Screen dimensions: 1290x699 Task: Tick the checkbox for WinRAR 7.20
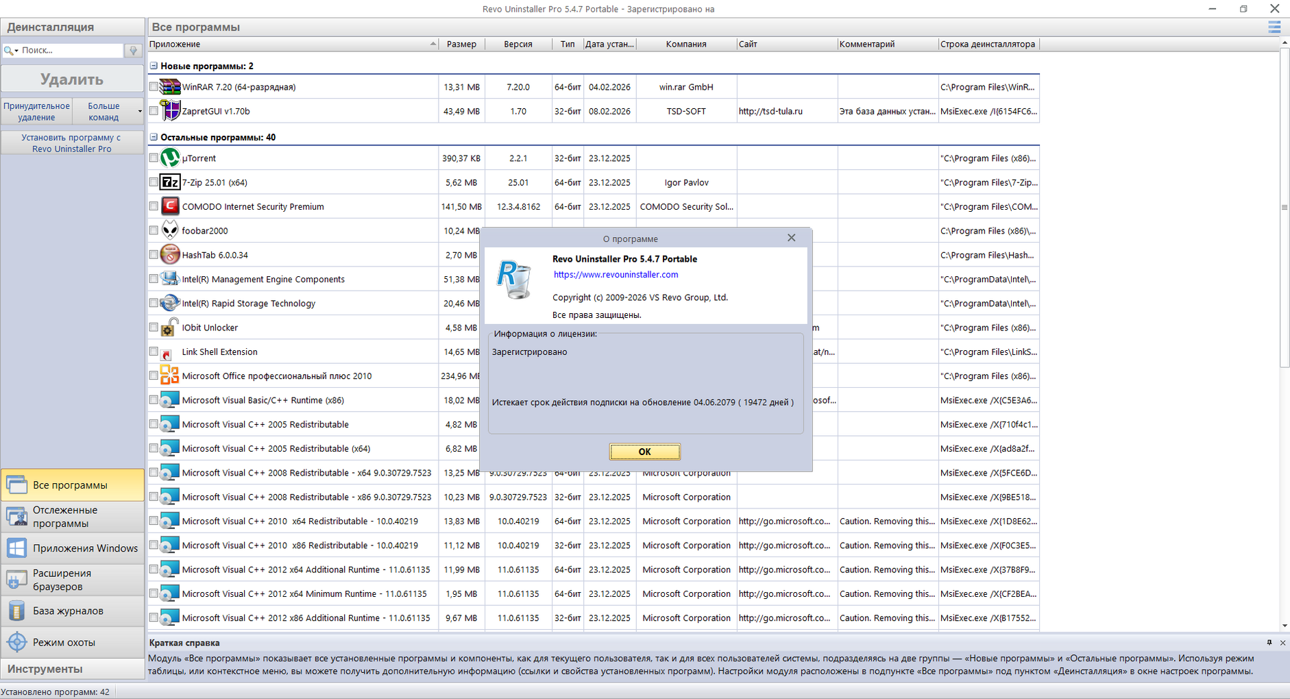154,87
